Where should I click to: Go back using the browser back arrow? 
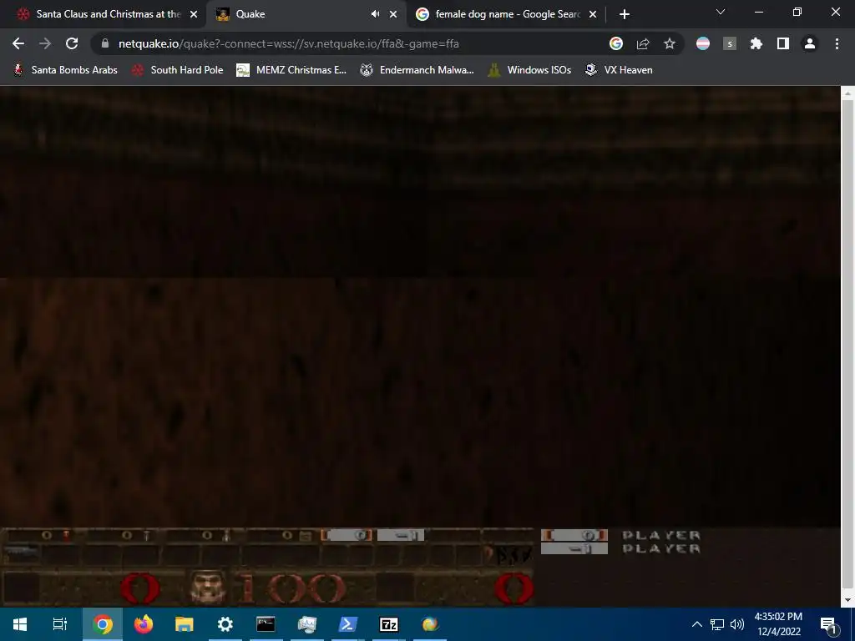coord(18,43)
